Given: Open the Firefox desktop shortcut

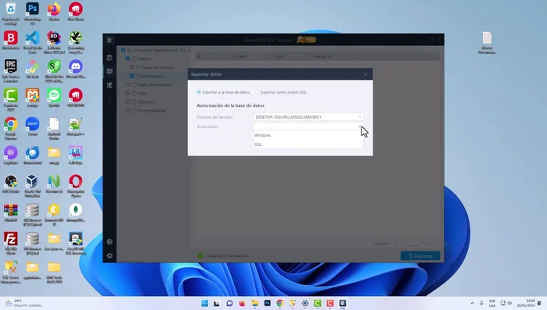Looking at the screenshot, I should click(x=54, y=12).
